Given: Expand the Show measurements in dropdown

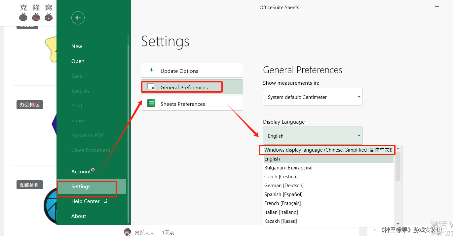Looking at the screenshot, I should pyautogui.click(x=313, y=97).
